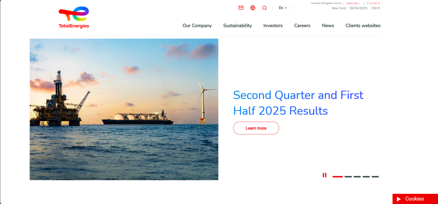438x204 pixels.
Task: Open the News menu
Action: (x=328, y=26)
